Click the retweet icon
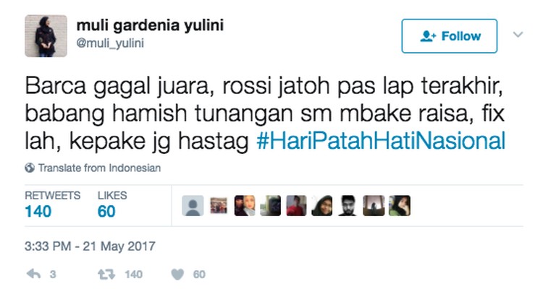 [x=106, y=275]
